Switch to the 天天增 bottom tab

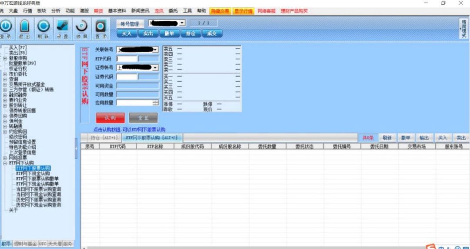point(55,244)
